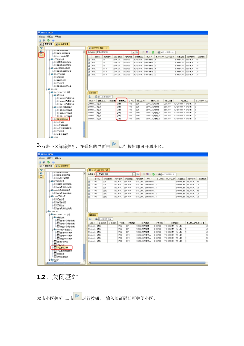Viewport: 244px width, 346px height.
Task: Click vertical scrollbar thumb of upper tree panel
Action: pos(84,129)
